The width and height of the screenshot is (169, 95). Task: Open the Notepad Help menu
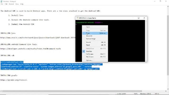[22, 4]
